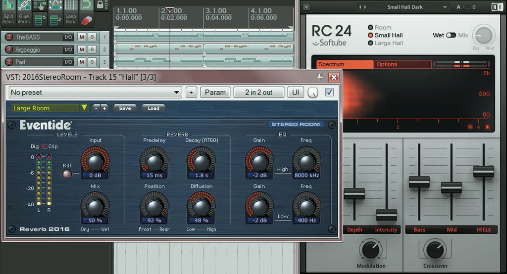The height and width of the screenshot is (274, 507).
Task: Click the HiCut fader handle
Action: coord(483,171)
